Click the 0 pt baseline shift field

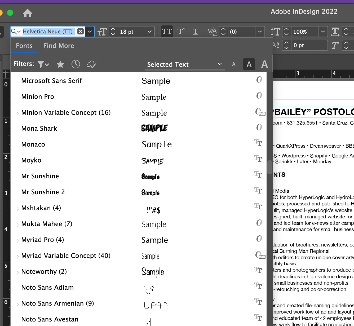(x=309, y=45)
